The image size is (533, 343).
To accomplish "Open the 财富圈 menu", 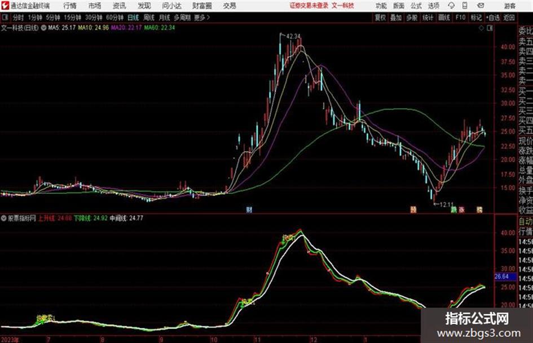I will 202,6.
